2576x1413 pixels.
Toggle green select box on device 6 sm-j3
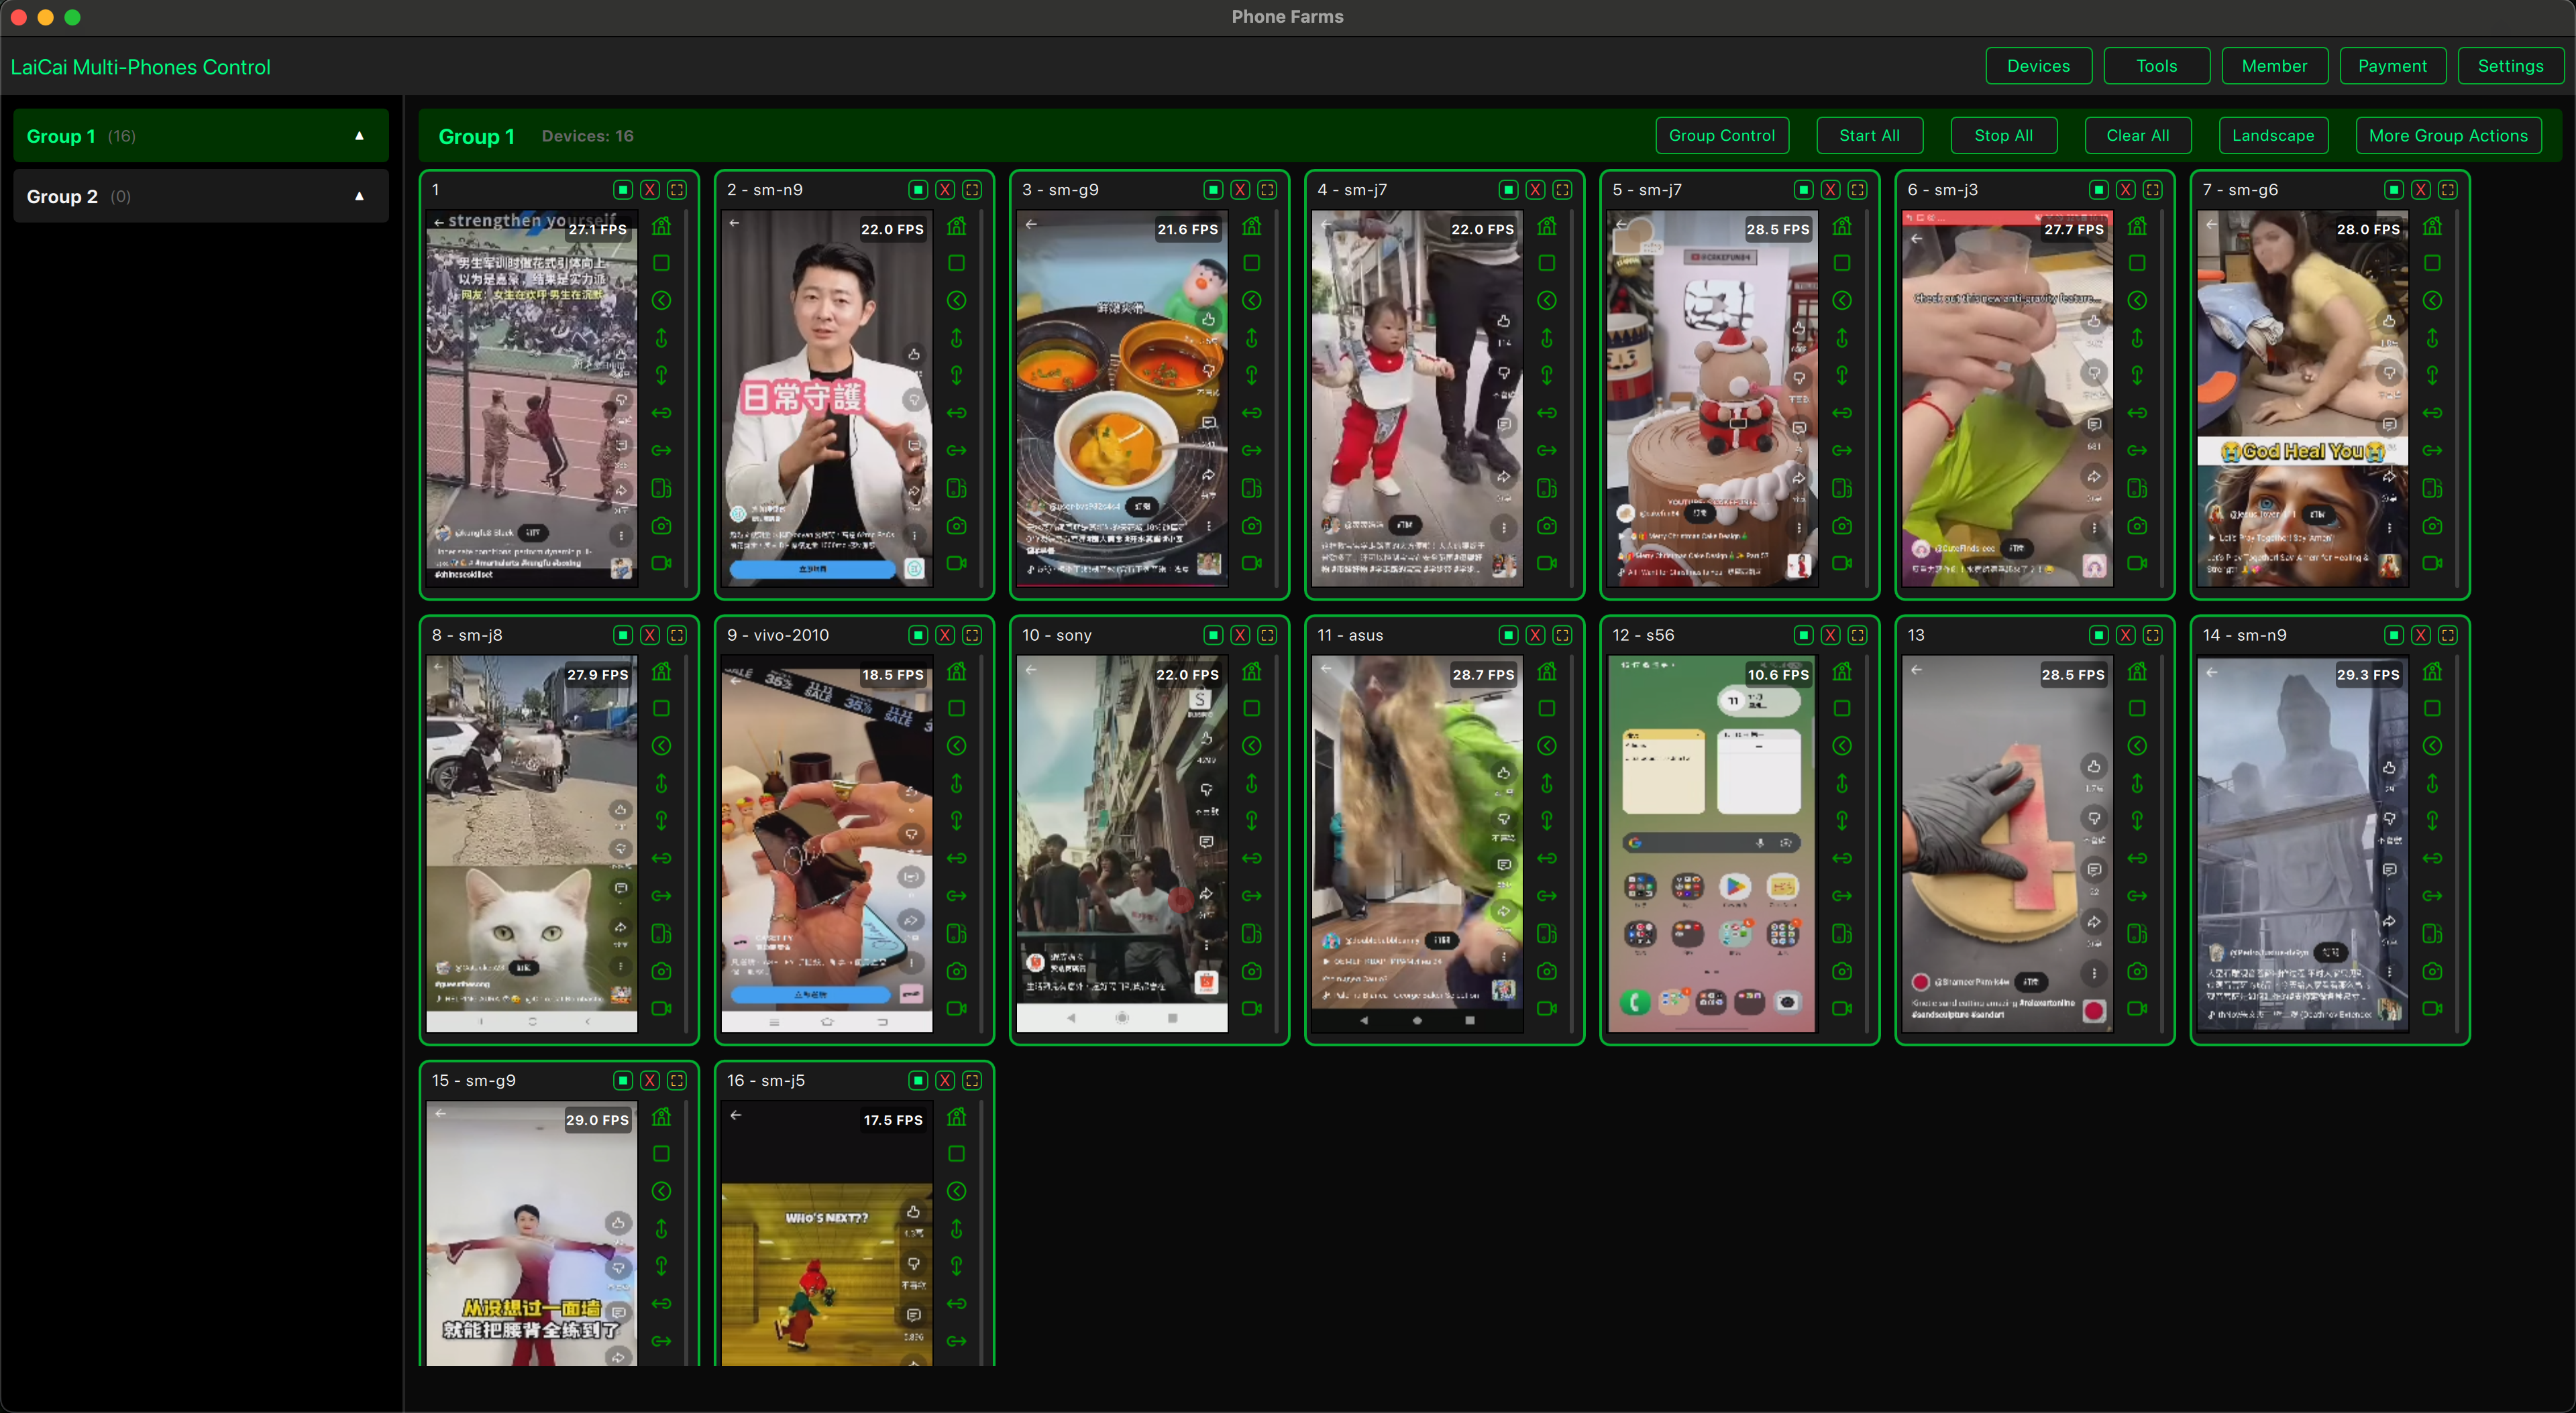point(2098,190)
